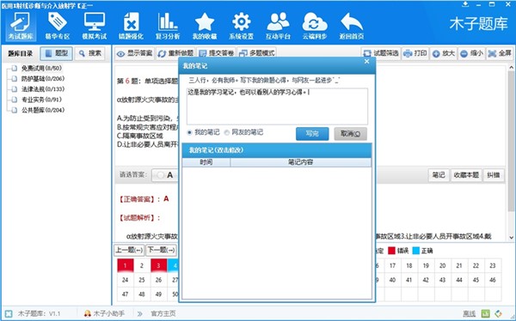The height and width of the screenshot is (321, 516).
Task: Open the 官方主页 link
Action: pos(163,313)
